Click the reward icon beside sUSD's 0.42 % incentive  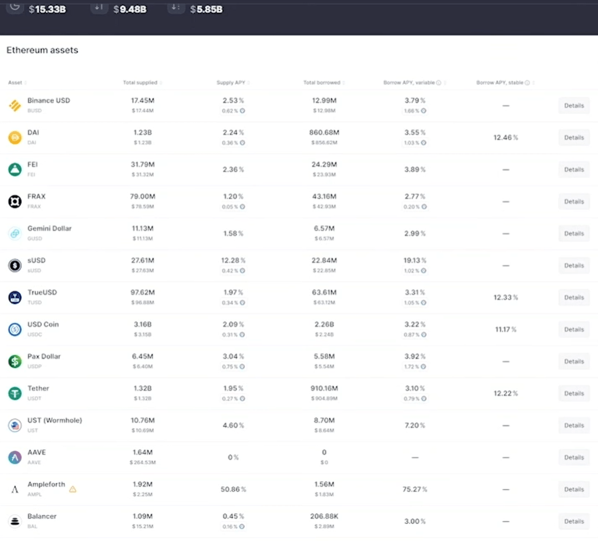[242, 271]
